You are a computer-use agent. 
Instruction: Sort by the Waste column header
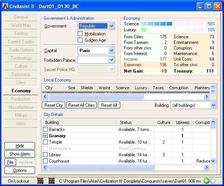pyautogui.click(x=104, y=88)
